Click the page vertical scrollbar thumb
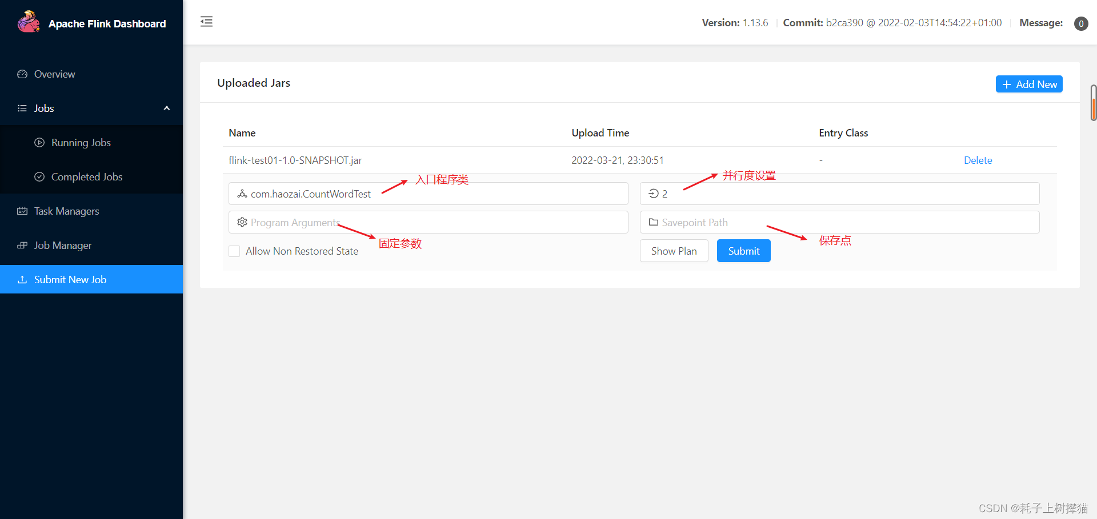The image size is (1097, 519). pyautogui.click(x=1094, y=103)
